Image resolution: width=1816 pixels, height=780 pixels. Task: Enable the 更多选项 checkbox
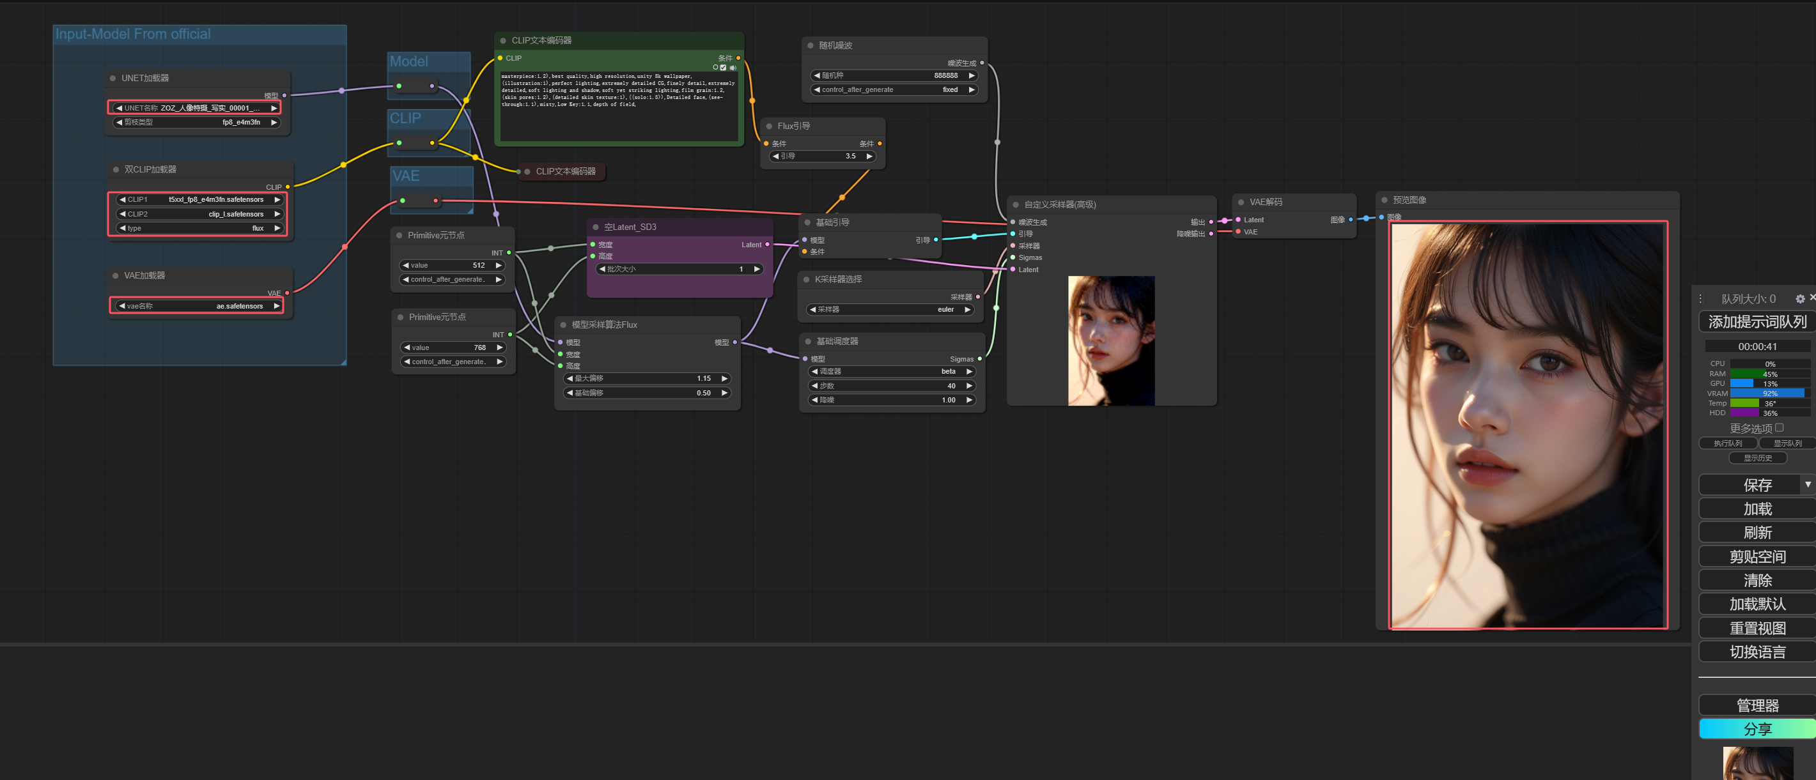tap(1780, 427)
